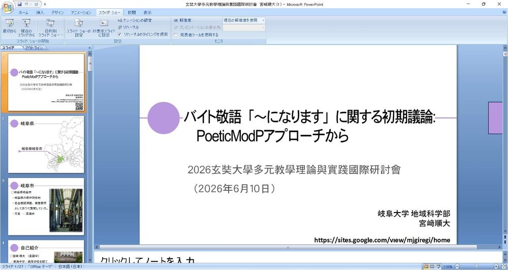
Task: Open Set Up Slide Show (スライドショーの設定)
Action: (x=79, y=27)
